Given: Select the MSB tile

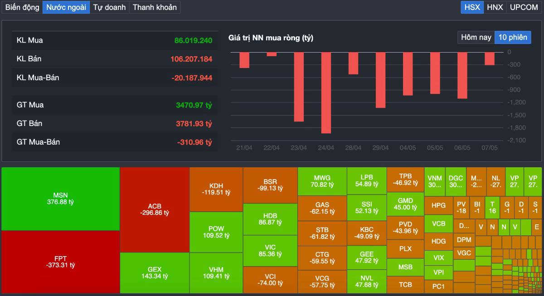Looking at the screenshot, I should pos(405,267).
